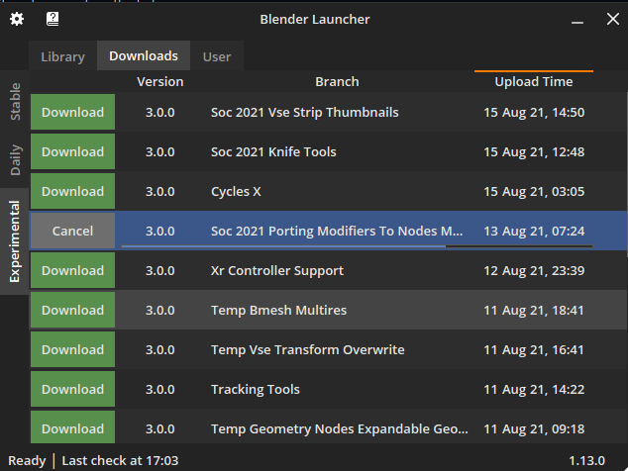Select the Temp Bmesh Multires text
628x471 pixels.
click(278, 310)
